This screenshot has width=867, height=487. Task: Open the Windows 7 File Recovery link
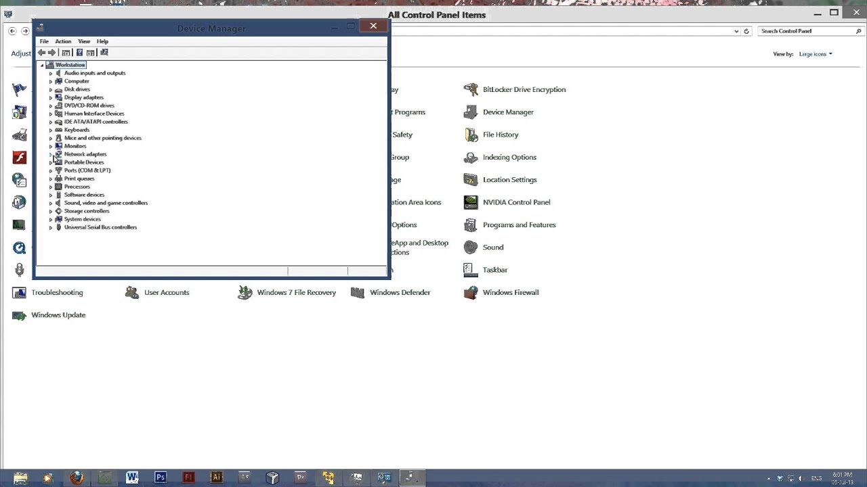coord(297,292)
